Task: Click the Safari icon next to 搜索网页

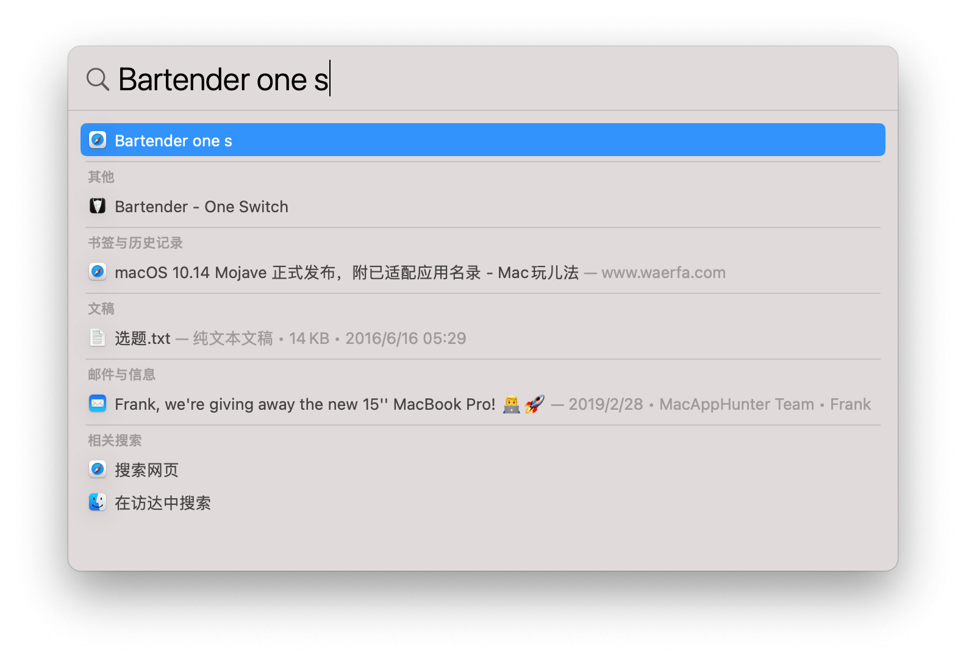Action: 98,469
